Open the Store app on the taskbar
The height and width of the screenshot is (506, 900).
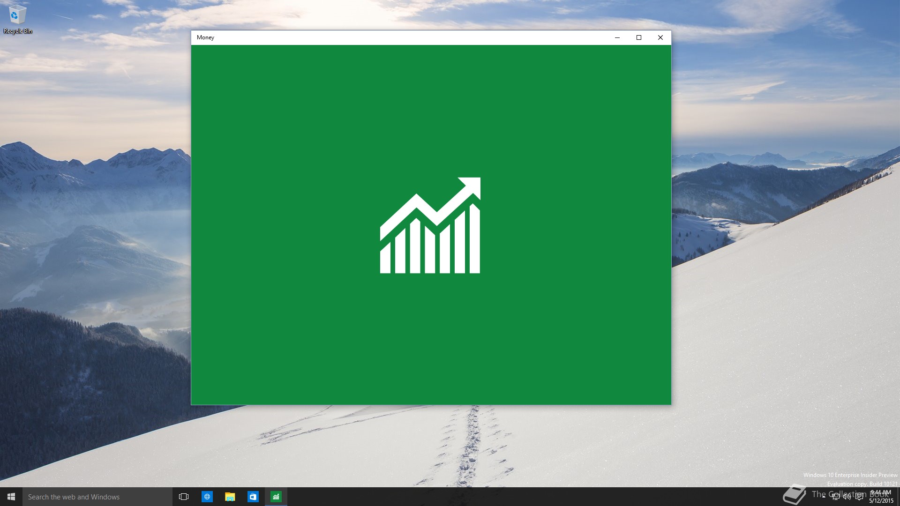pyautogui.click(x=253, y=497)
